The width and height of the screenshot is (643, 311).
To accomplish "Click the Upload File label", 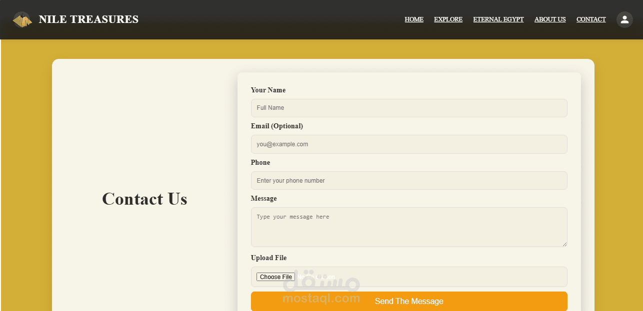I will point(269,258).
